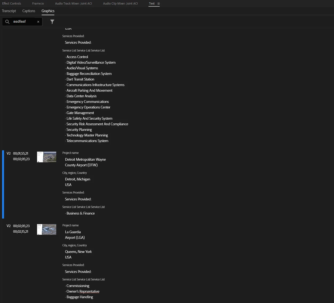The width and height of the screenshot is (334, 303).
Task: Click Digital Video/Surveillance System entry
Action: click(91, 62)
